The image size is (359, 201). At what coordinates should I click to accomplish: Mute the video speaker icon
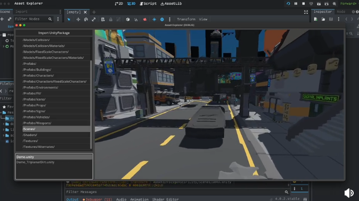click(x=349, y=193)
